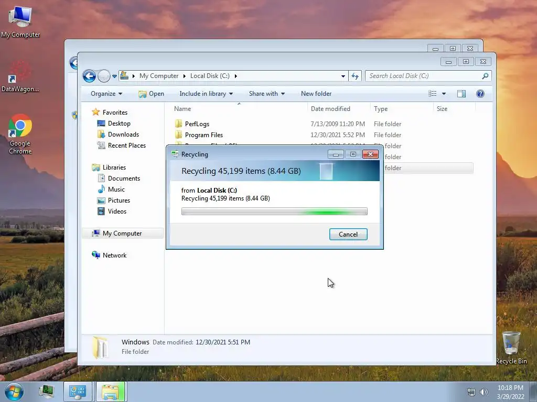The width and height of the screenshot is (537, 402).
Task: Click My Computer in the address bar
Action: 158,76
